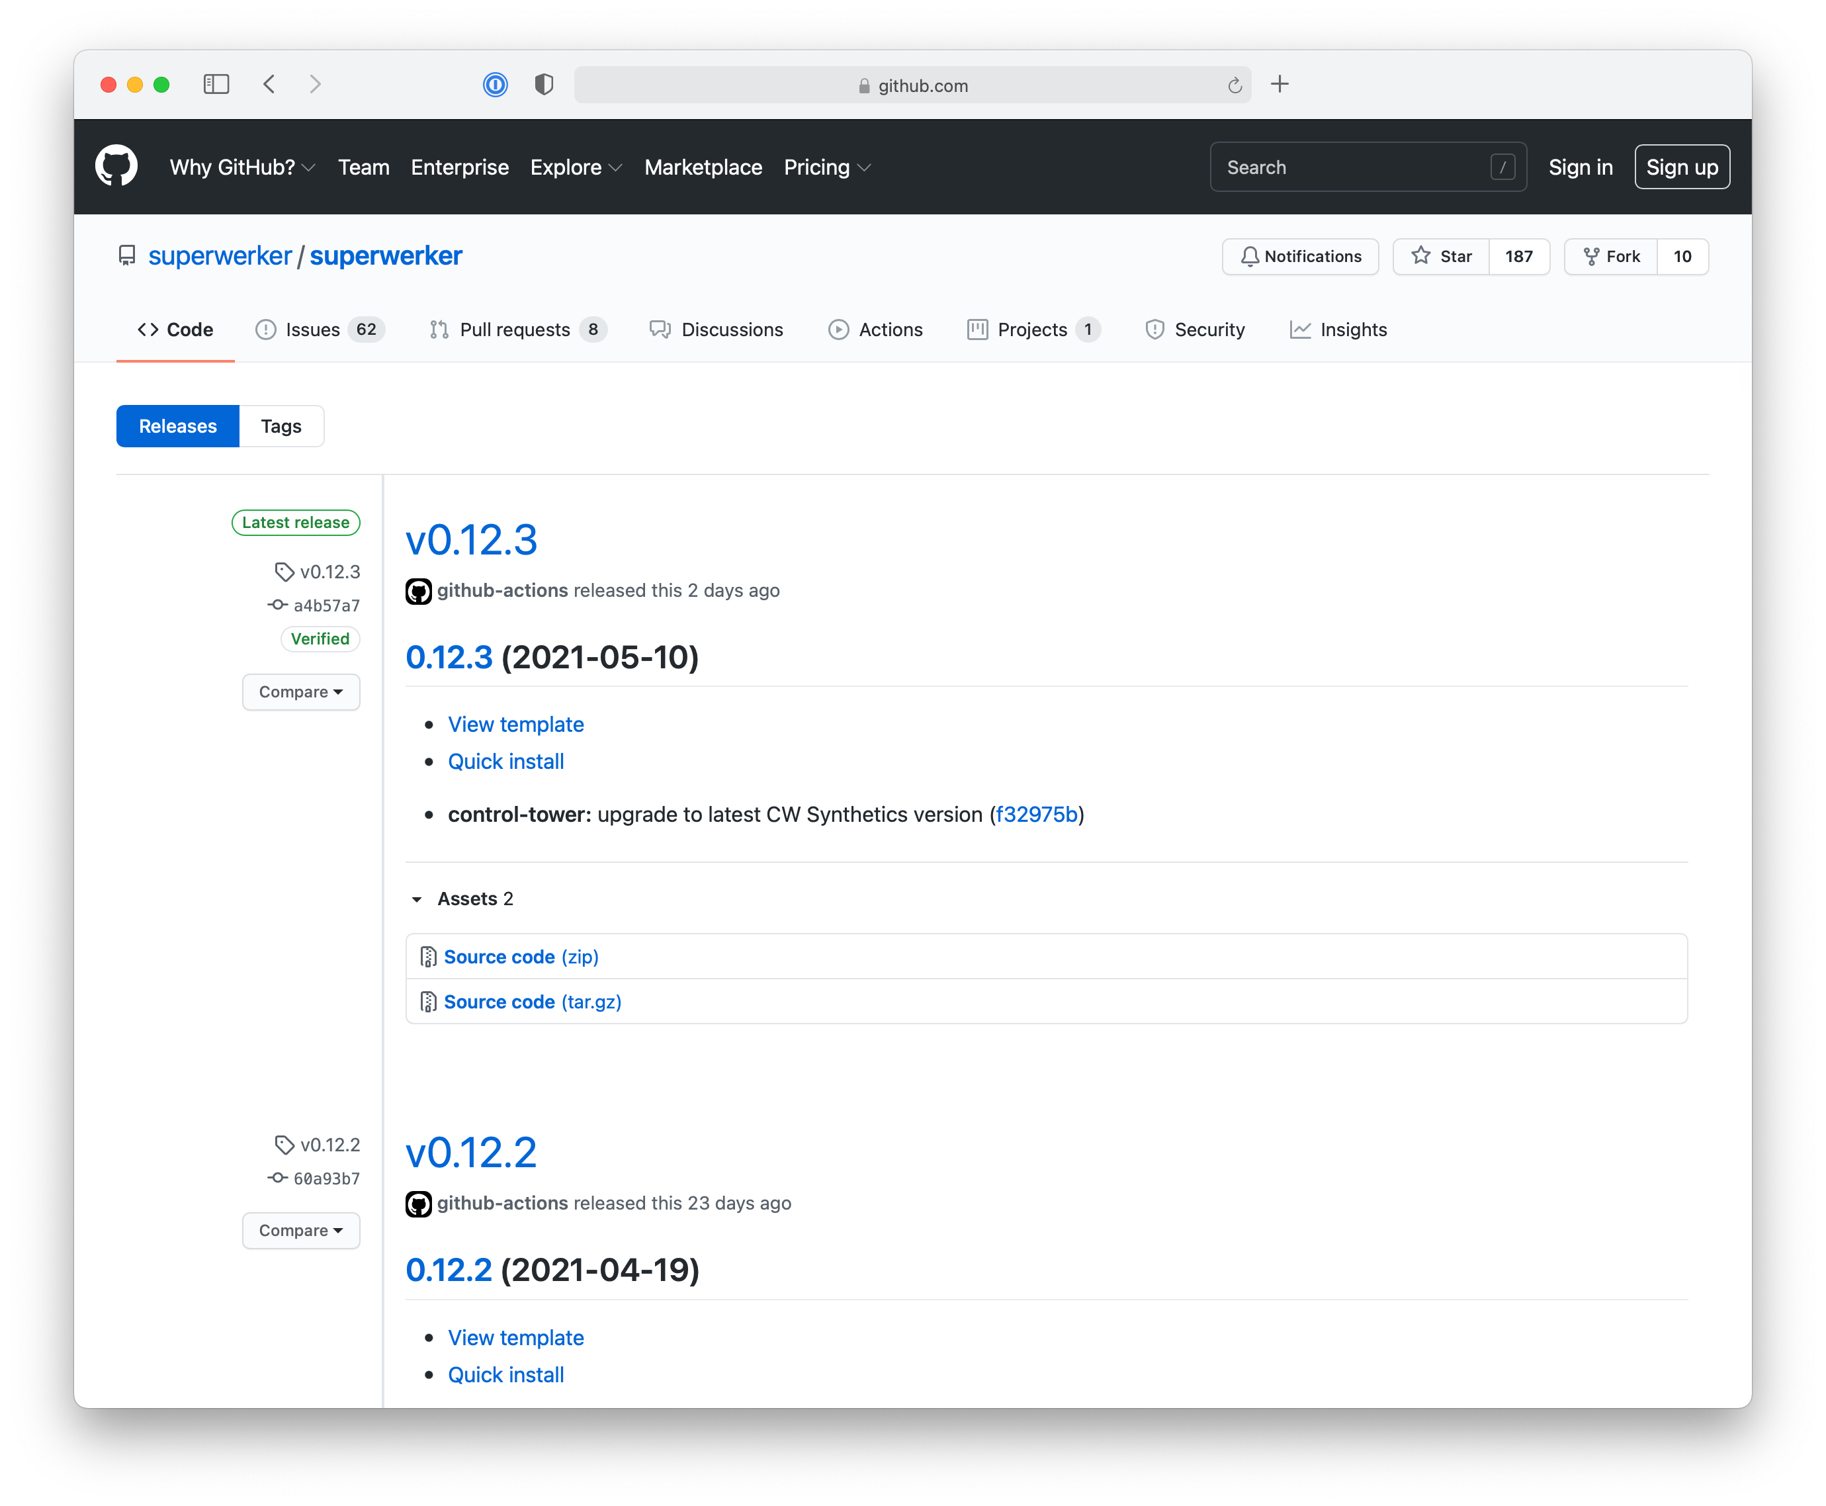Click the github-actions avatar for v0.12.3
This screenshot has width=1826, height=1506.
click(x=419, y=591)
